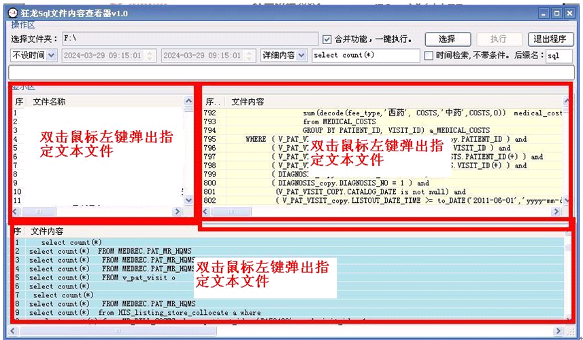
Task: Click the second date-time field
Action: (x=208, y=56)
